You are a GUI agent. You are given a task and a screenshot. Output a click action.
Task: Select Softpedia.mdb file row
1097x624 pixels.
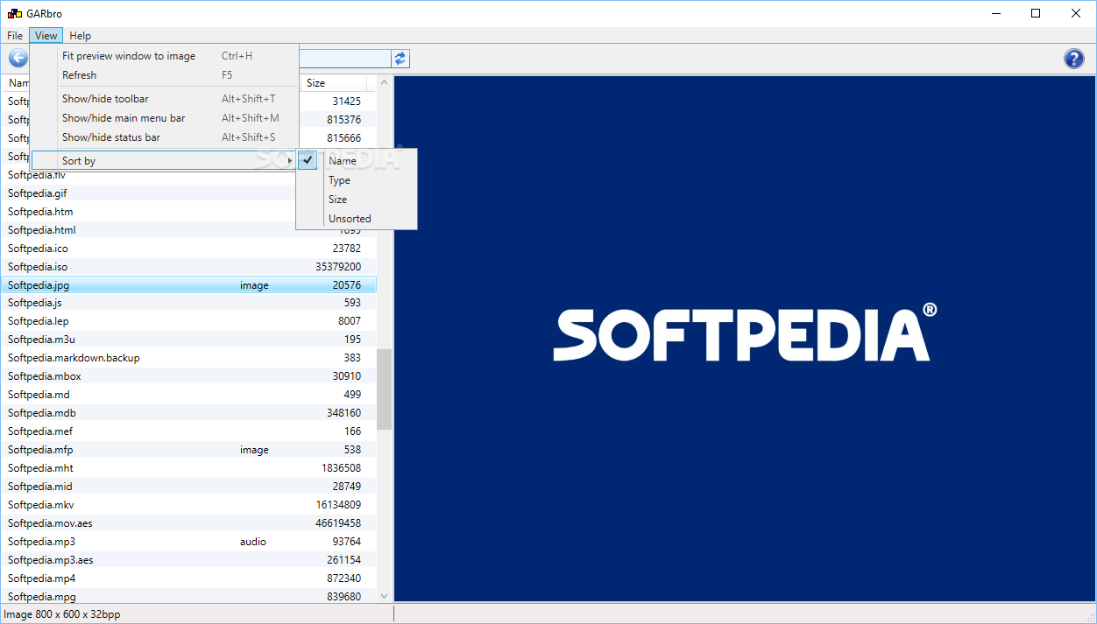[188, 413]
